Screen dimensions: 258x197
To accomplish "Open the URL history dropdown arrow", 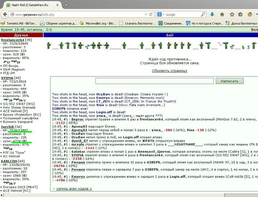I will [146, 14].
